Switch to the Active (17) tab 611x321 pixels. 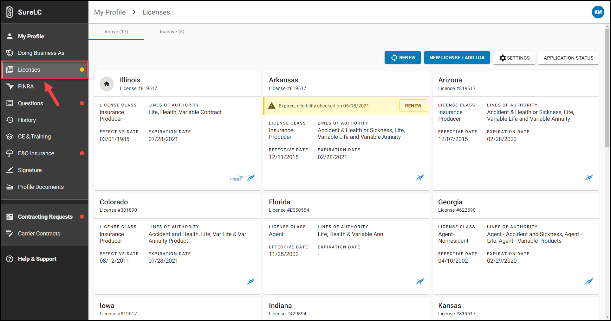click(x=116, y=32)
